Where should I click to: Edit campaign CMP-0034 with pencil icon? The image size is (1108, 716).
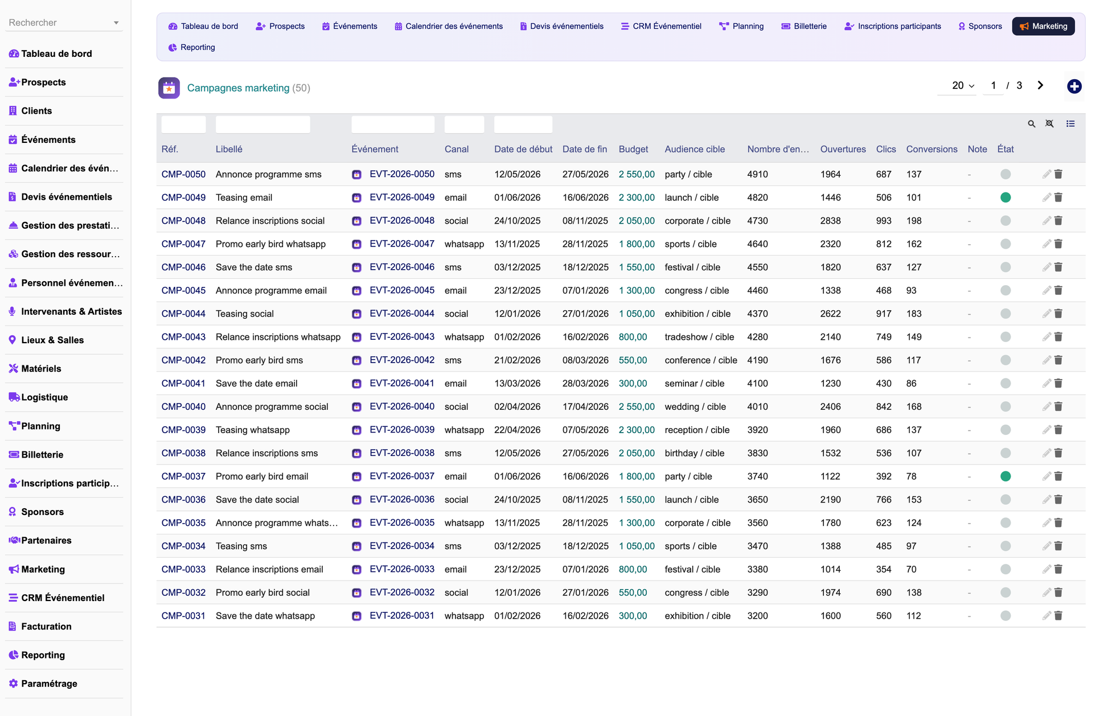1047,546
